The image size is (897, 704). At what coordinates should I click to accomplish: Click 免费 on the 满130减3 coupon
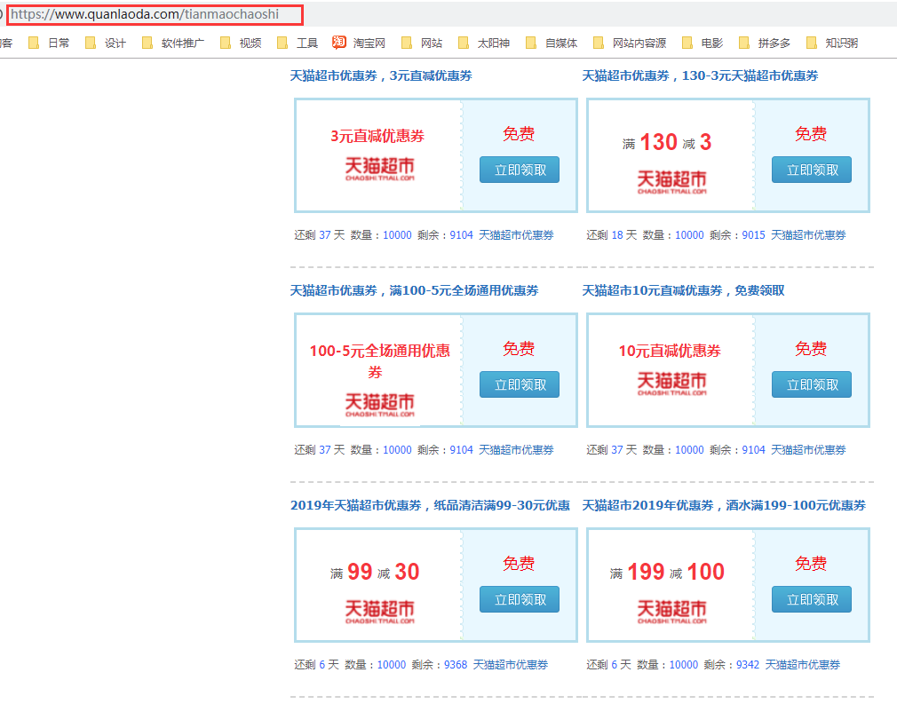[x=811, y=134]
